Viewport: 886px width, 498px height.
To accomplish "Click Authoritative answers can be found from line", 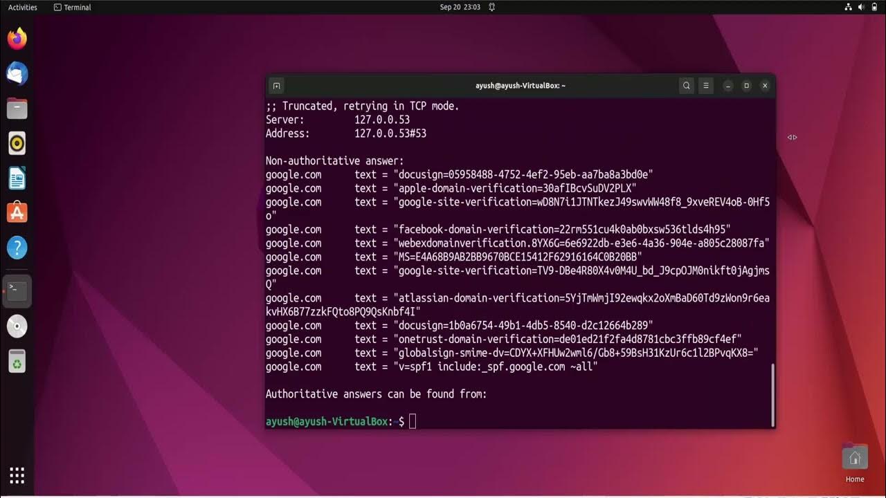I will pos(377,394).
